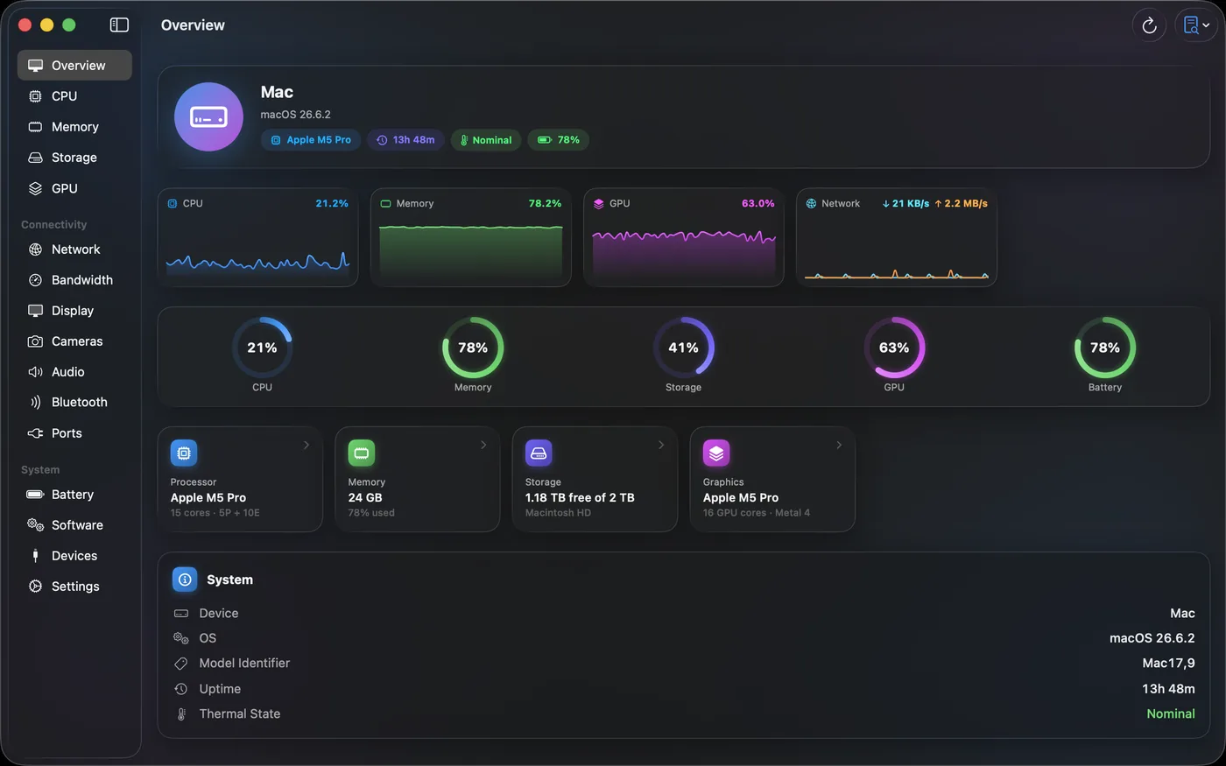Click the Battery icon in the sidebar
The image size is (1226, 766).
(35, 495)
